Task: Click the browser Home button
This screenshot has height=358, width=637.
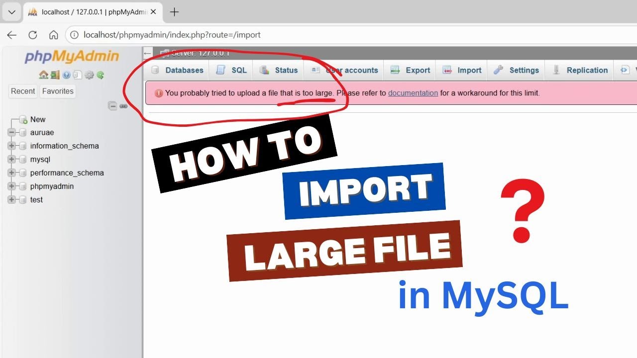Action: (x=54, y=35)
